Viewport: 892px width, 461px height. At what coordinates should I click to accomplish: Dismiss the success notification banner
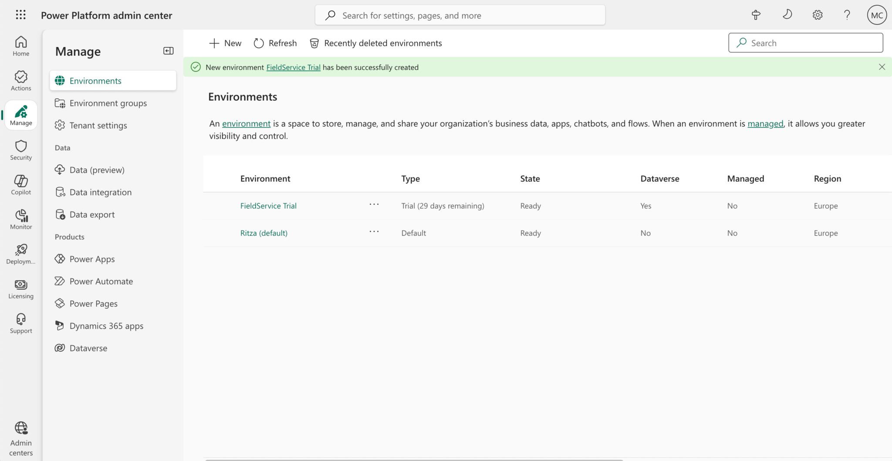pyautogui.click(x=882, y=67)
